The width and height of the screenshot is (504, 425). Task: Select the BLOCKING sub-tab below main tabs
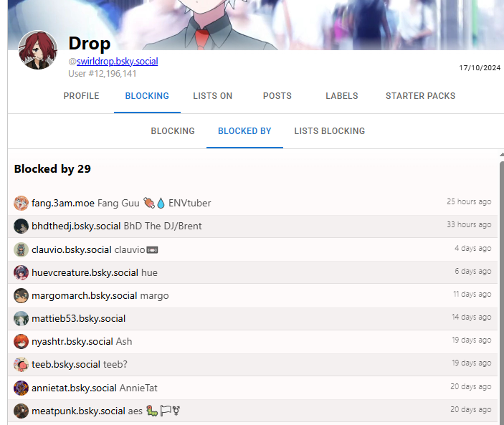coord(173,131)
